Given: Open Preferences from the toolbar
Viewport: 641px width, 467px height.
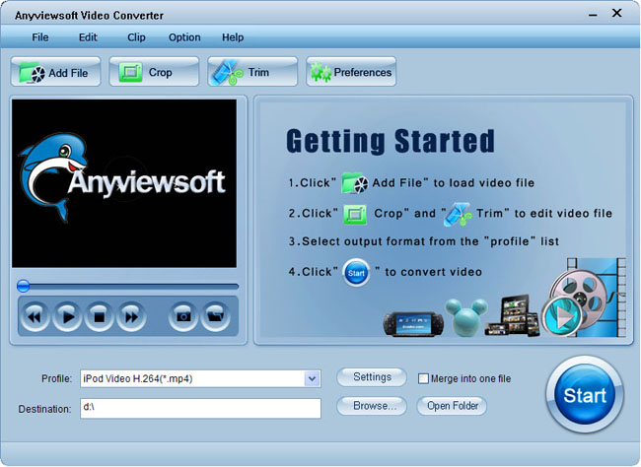Looking at the screenshot, I should [x=351, y=72].
